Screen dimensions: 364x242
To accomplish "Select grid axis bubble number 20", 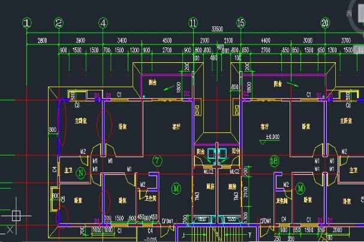I will pyautogui.click(x=325, y=23).
